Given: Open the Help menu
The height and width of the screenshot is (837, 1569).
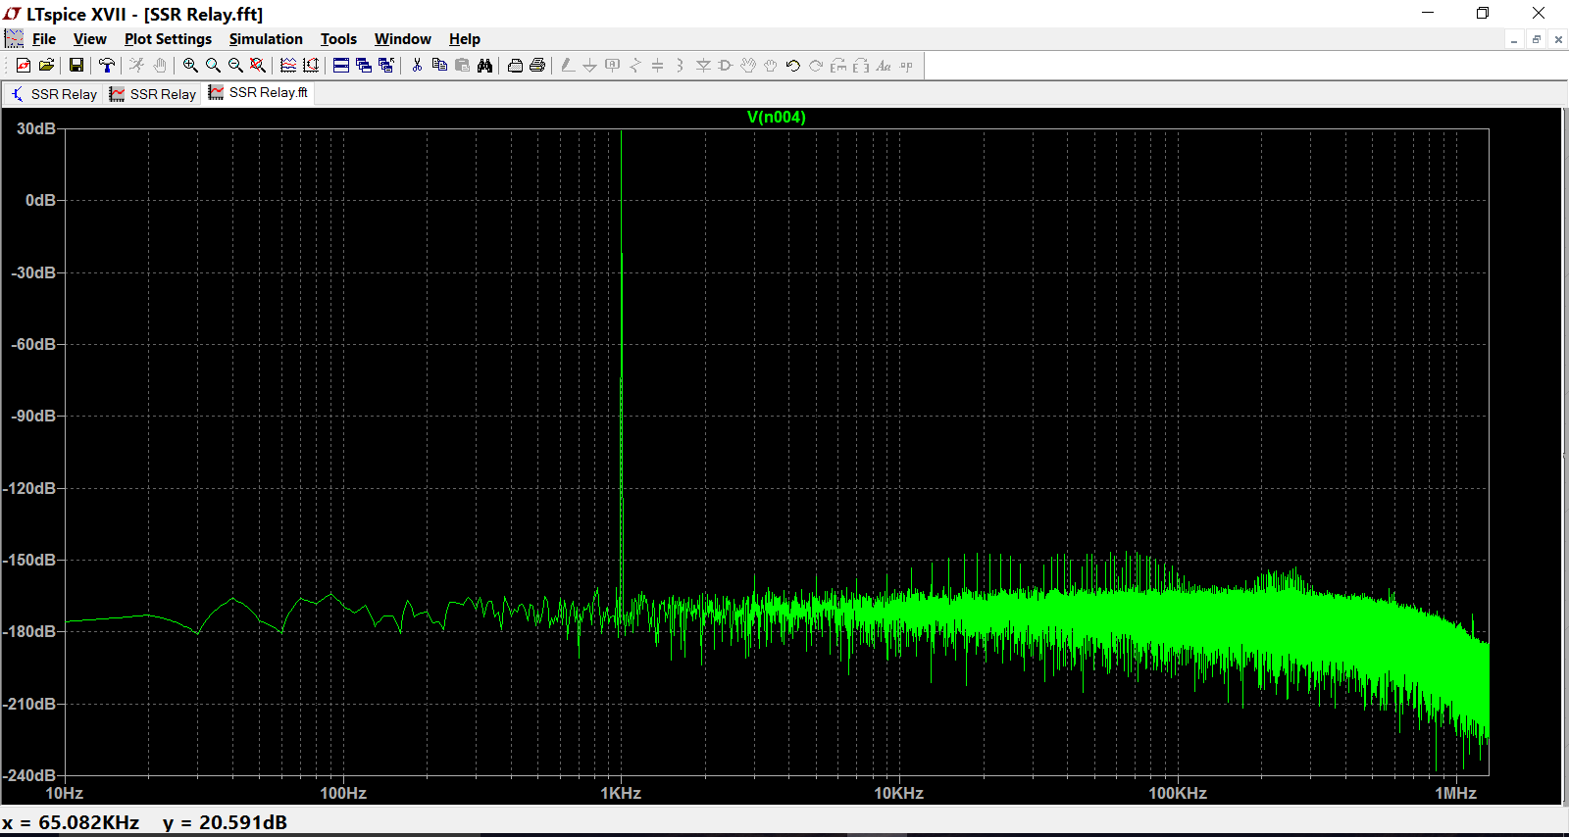Looking at the screenshot, I should click(465, 39).
